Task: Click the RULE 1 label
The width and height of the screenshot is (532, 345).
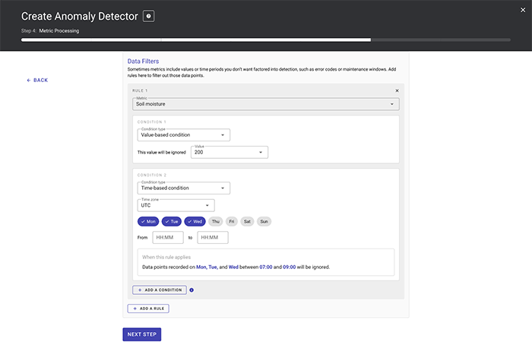Action: click(x=140, y=90)
